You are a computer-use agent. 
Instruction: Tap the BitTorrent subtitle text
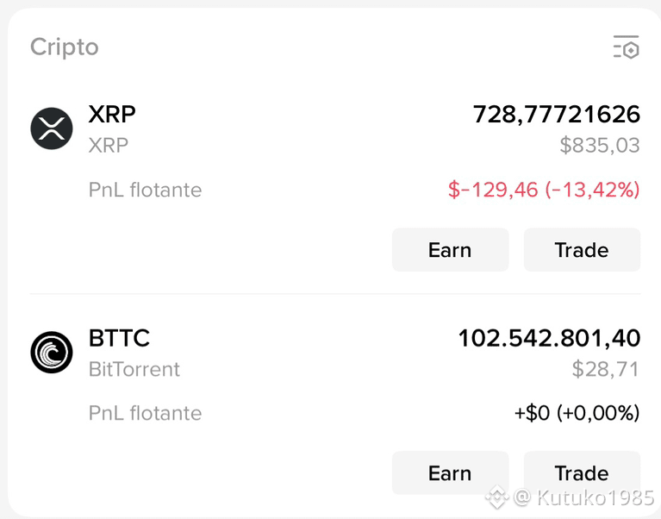click(x=134, y=369)
